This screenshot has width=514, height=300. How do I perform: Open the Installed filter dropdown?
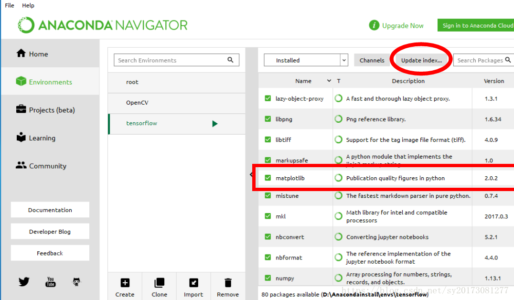pos(306,60)
